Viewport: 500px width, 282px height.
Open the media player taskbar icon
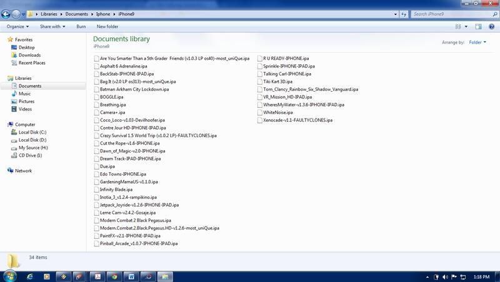pos(46,276)
